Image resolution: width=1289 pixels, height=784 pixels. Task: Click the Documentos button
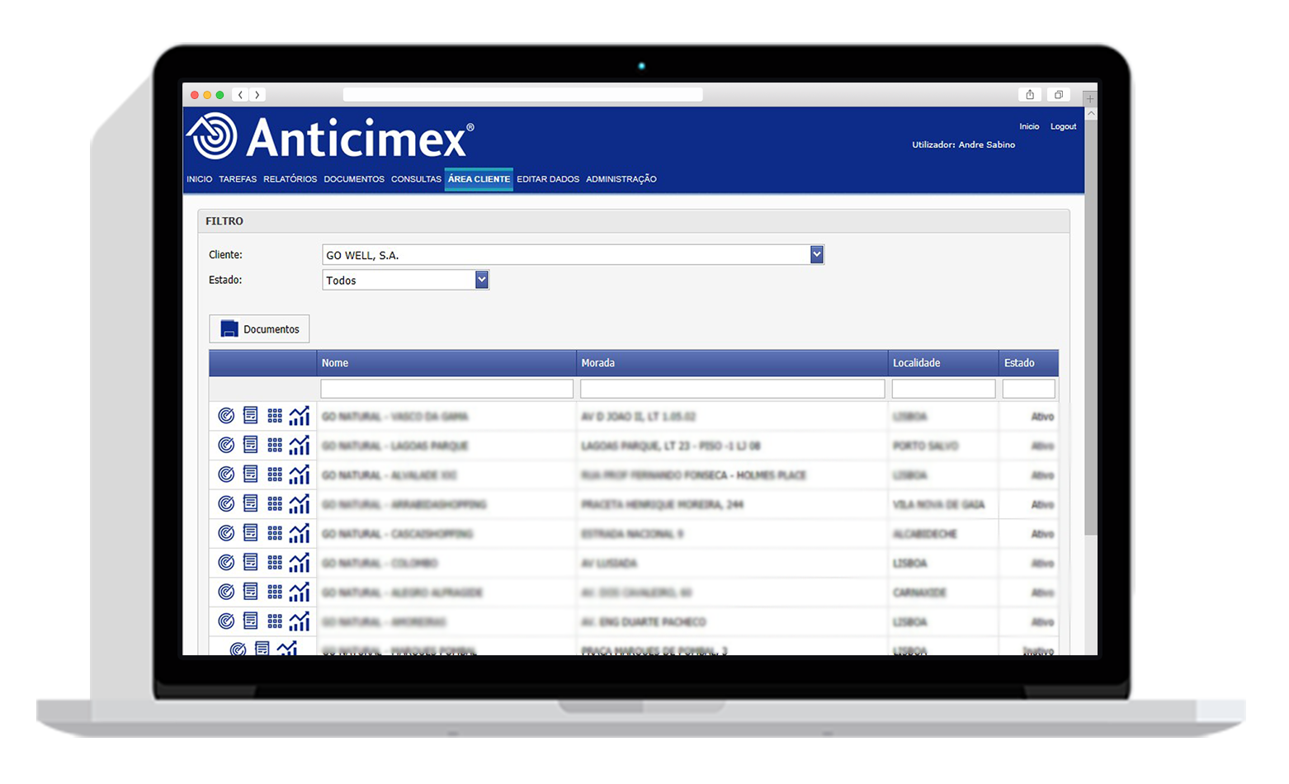pyautogui.click(x=259, y=328)
